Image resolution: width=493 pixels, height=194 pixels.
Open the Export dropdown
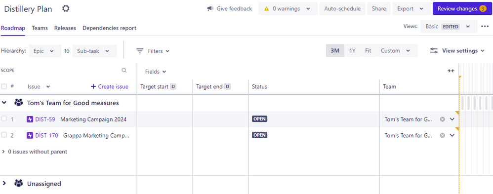(411, 8)
